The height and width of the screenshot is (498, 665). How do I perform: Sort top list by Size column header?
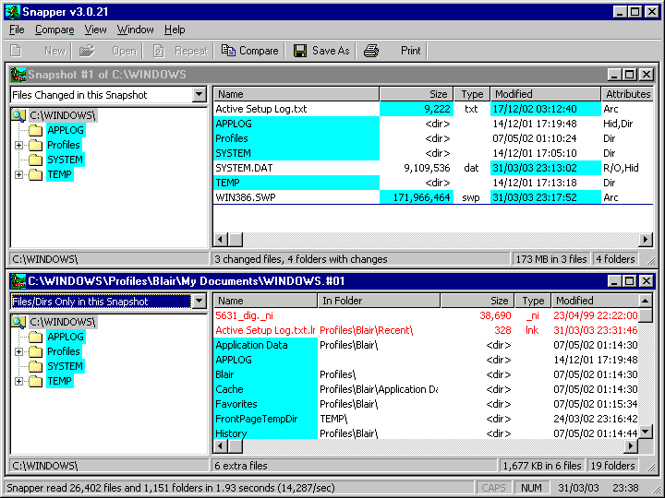[417, 94]
